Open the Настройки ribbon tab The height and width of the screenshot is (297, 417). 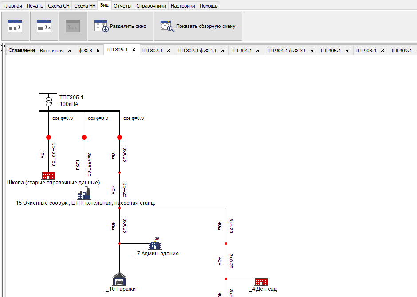(183, 6)
